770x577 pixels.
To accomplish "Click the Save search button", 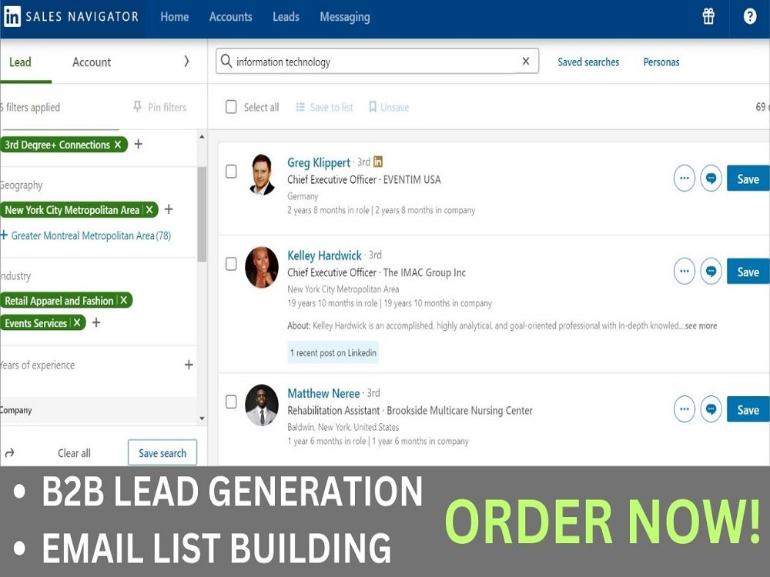I will click(x=162, y=452).
